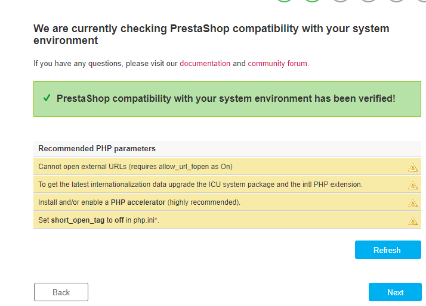Click the Recommended PHP parameters header
426x306 pixels.
point(97,148)
